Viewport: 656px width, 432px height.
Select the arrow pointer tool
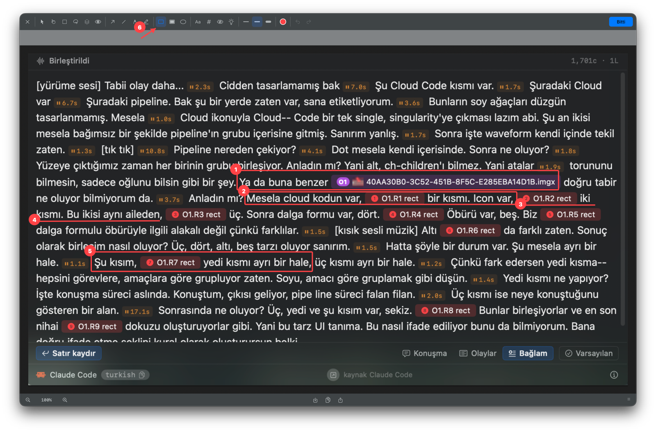pyautogui.click(x=42, y=22)
